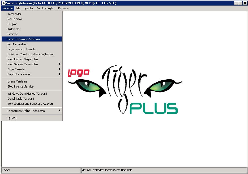Open the Kuruluş Bilgileri menu
The height and width of the screenshot is (174, 248).
click(46, 8)
